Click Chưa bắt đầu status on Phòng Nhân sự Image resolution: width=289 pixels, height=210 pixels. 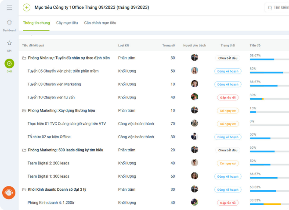pos(228,58)
